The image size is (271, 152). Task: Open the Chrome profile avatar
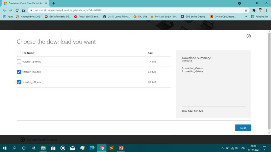pyautogui.click(x=260, y=10)
